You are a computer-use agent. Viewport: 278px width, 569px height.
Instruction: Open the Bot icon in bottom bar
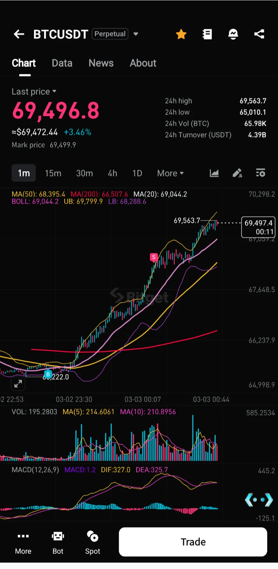click(58, 542)
